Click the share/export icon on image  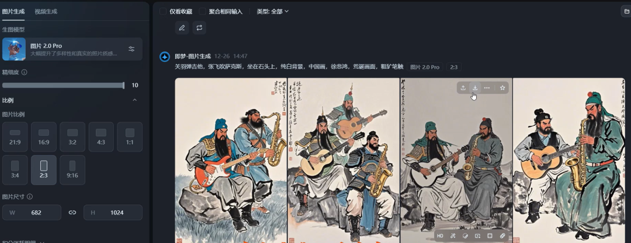point(463,87)
